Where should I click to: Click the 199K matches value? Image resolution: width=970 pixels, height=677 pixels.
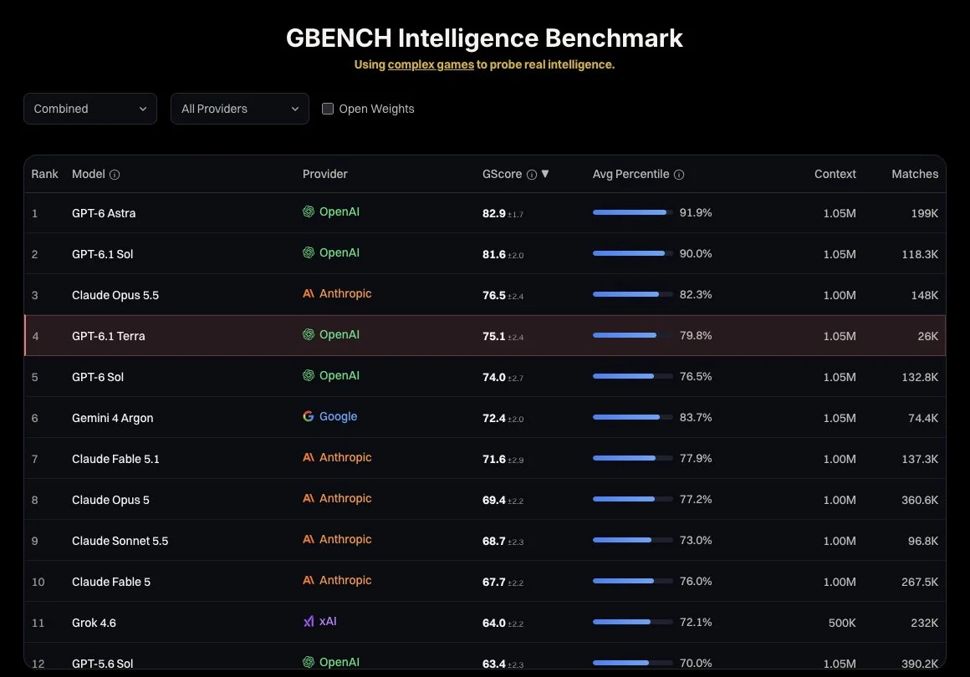pyautogui.click(x=924, y=214)
